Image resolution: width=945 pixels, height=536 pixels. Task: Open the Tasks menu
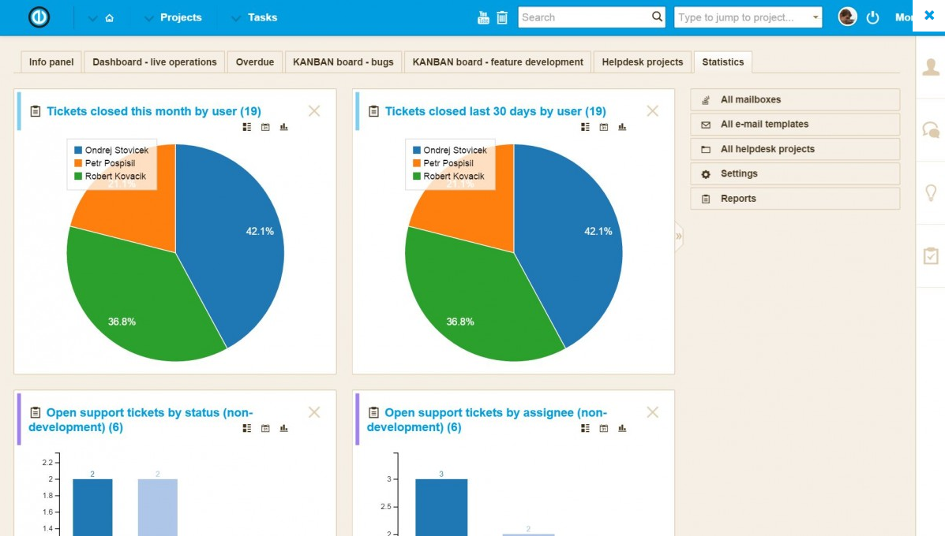263,17
